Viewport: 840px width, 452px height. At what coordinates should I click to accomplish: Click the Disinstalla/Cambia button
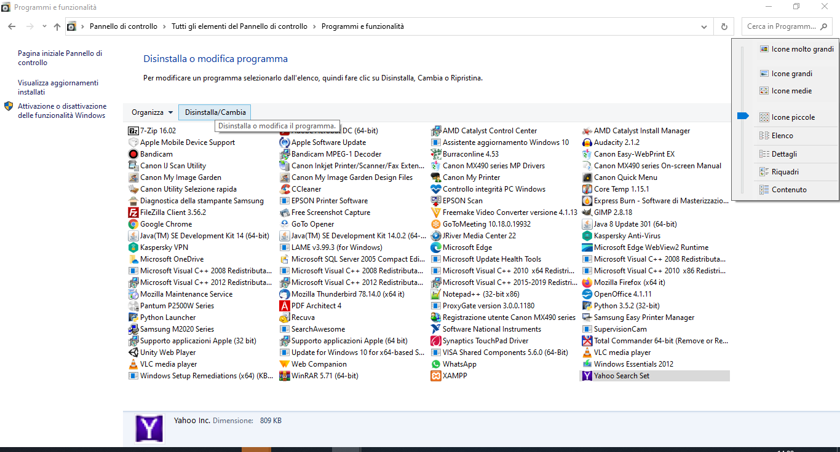point(215,112)
